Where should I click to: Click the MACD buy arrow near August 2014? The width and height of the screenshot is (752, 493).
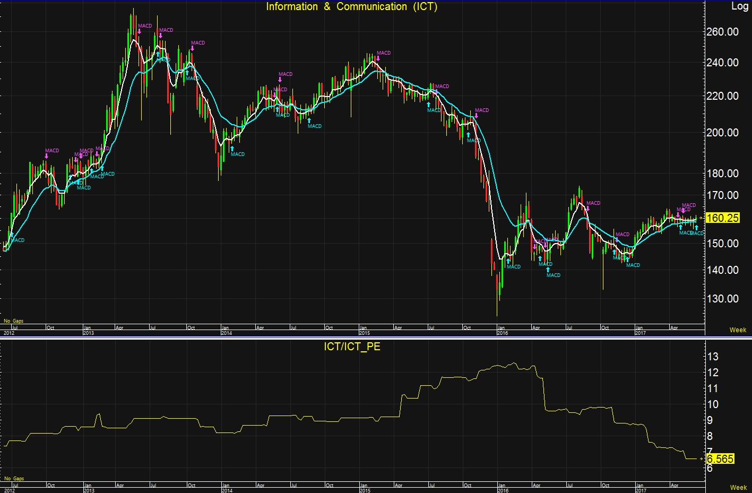pyautogui.click(x=309, y=120)
